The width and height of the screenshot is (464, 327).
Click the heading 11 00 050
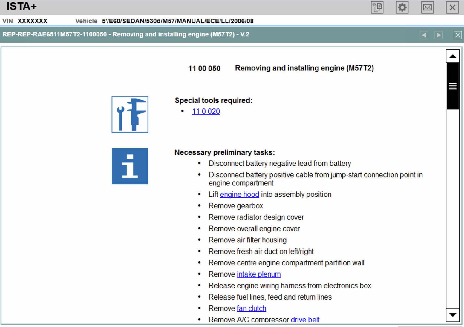204,68
